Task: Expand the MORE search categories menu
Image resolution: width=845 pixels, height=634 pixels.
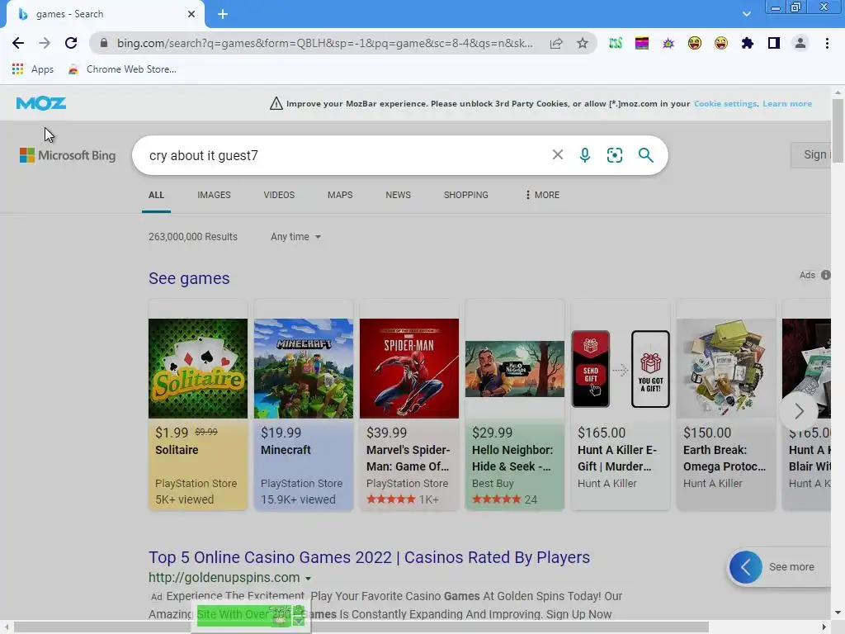Action: (x=542, y=195)
